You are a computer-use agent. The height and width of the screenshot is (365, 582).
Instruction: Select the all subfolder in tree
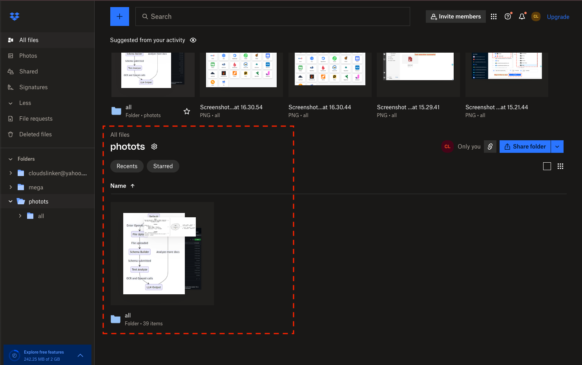point(41,216)
